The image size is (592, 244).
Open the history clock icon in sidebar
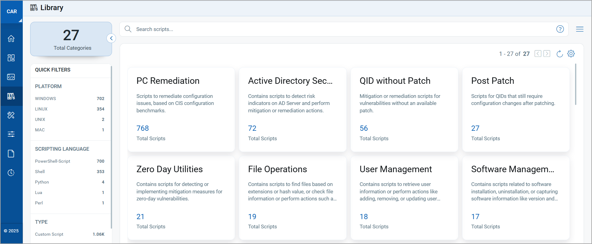tap(11, 172)
